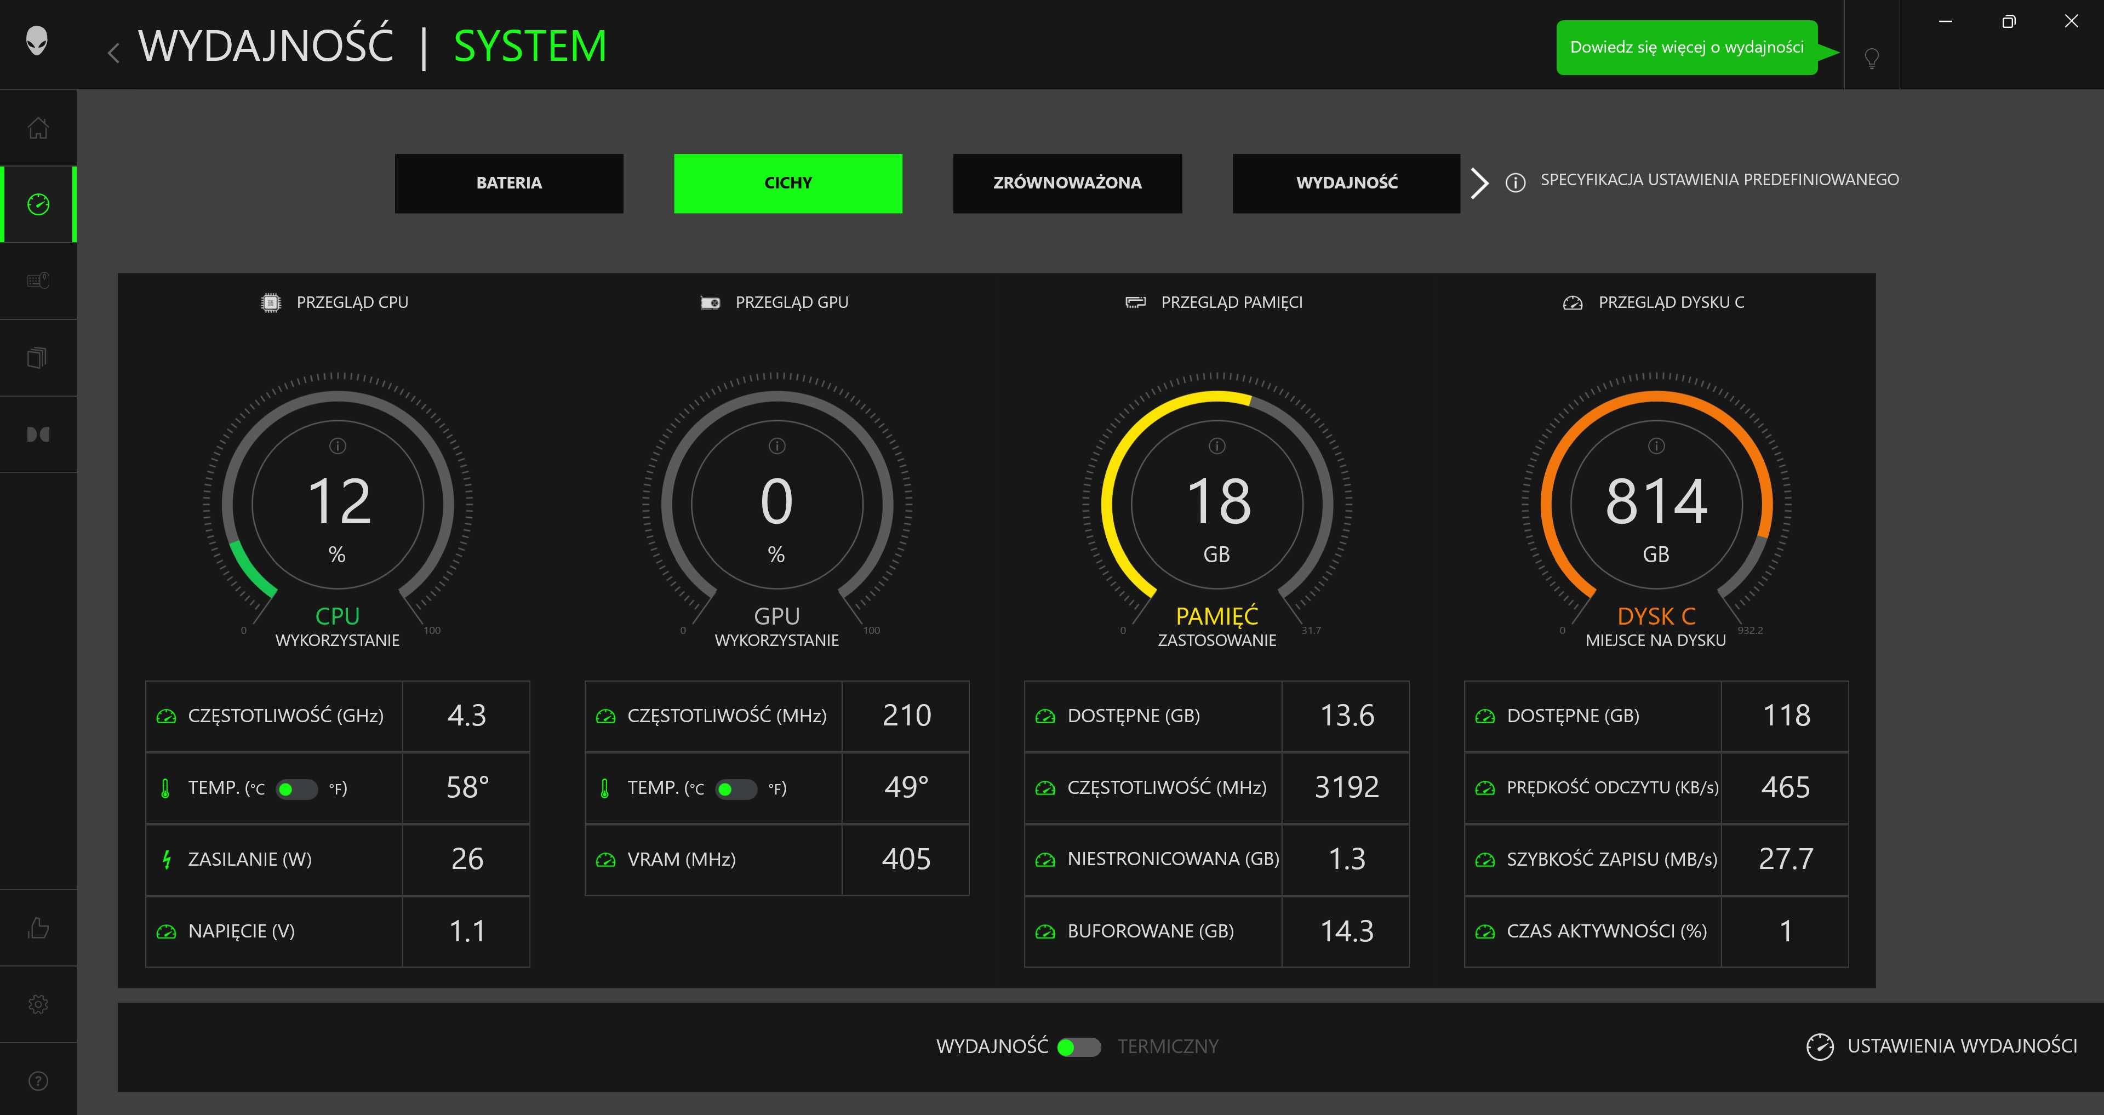This screenshot has height=1115, width=2104.
Task: Click gauge icon in CZAS AKTYWNOŚCI row
Action: pyautogui.click(x=1485, y=931)
